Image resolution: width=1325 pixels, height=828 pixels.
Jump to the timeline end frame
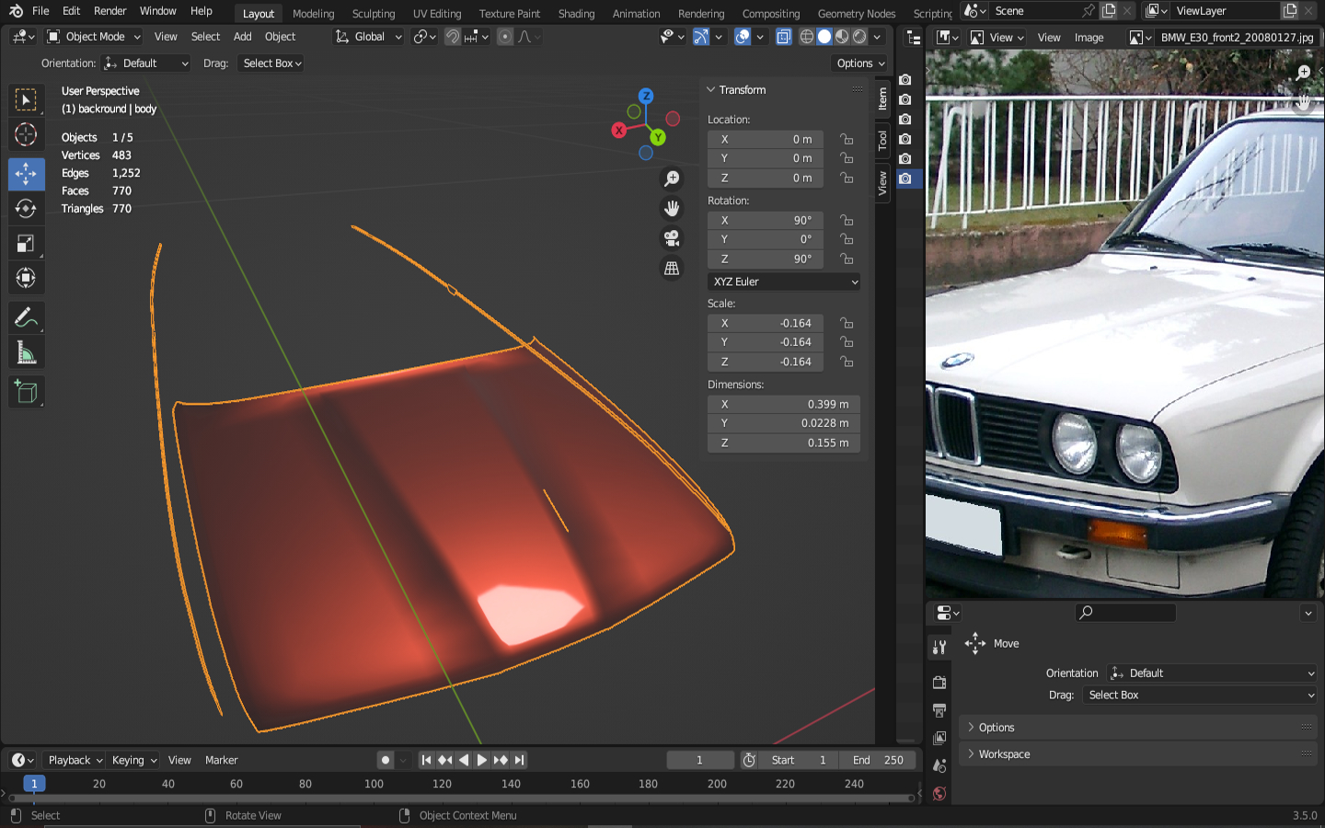click(520, 760)
